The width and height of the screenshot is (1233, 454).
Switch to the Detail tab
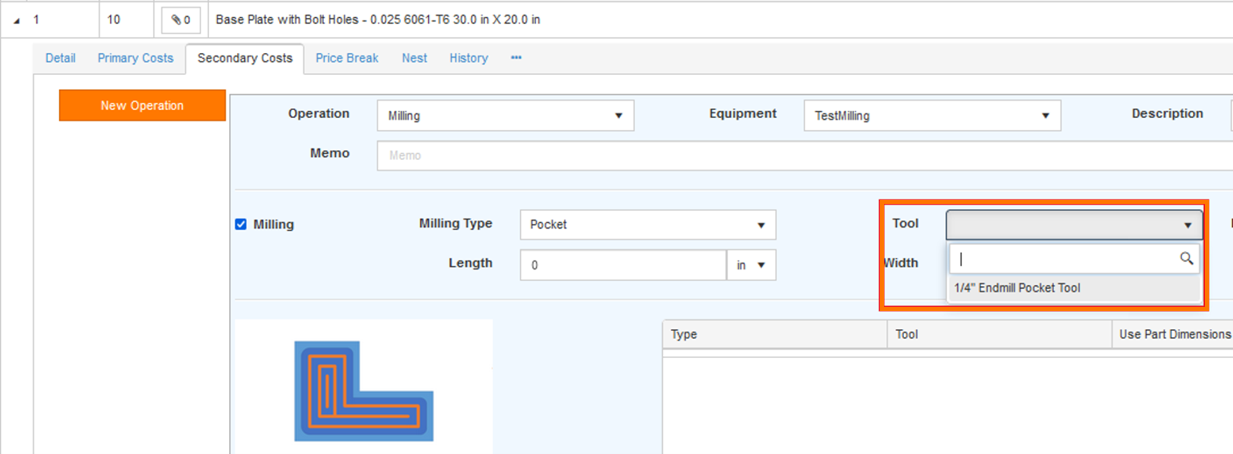[60, 58]
